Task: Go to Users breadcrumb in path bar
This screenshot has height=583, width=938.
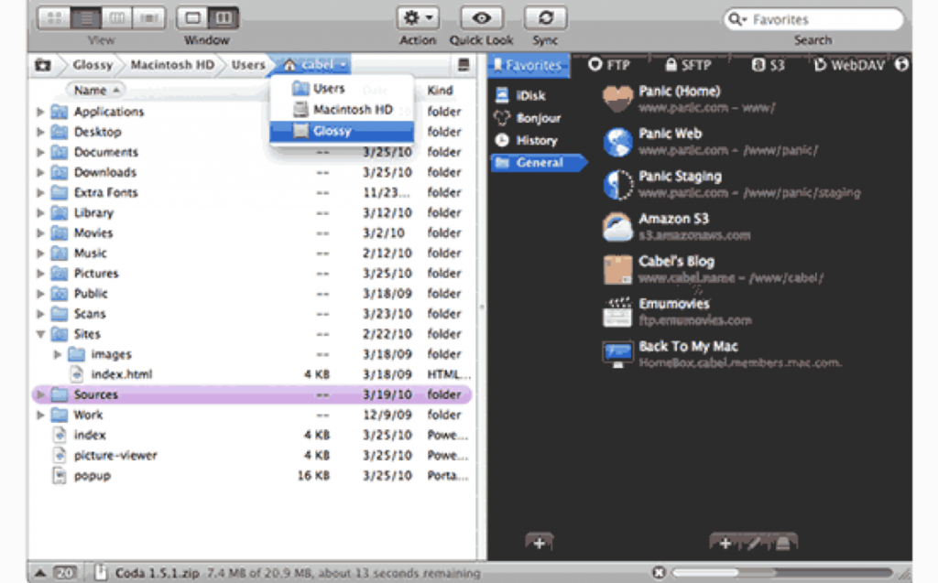Action: click(x=248, y=65)
